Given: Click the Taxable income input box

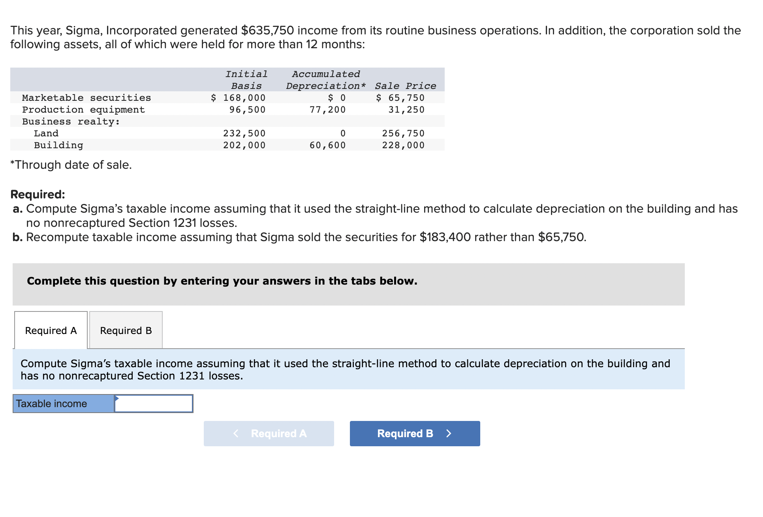Looking at the screenshot, I should pyautogui.click(x=154, y=404).
